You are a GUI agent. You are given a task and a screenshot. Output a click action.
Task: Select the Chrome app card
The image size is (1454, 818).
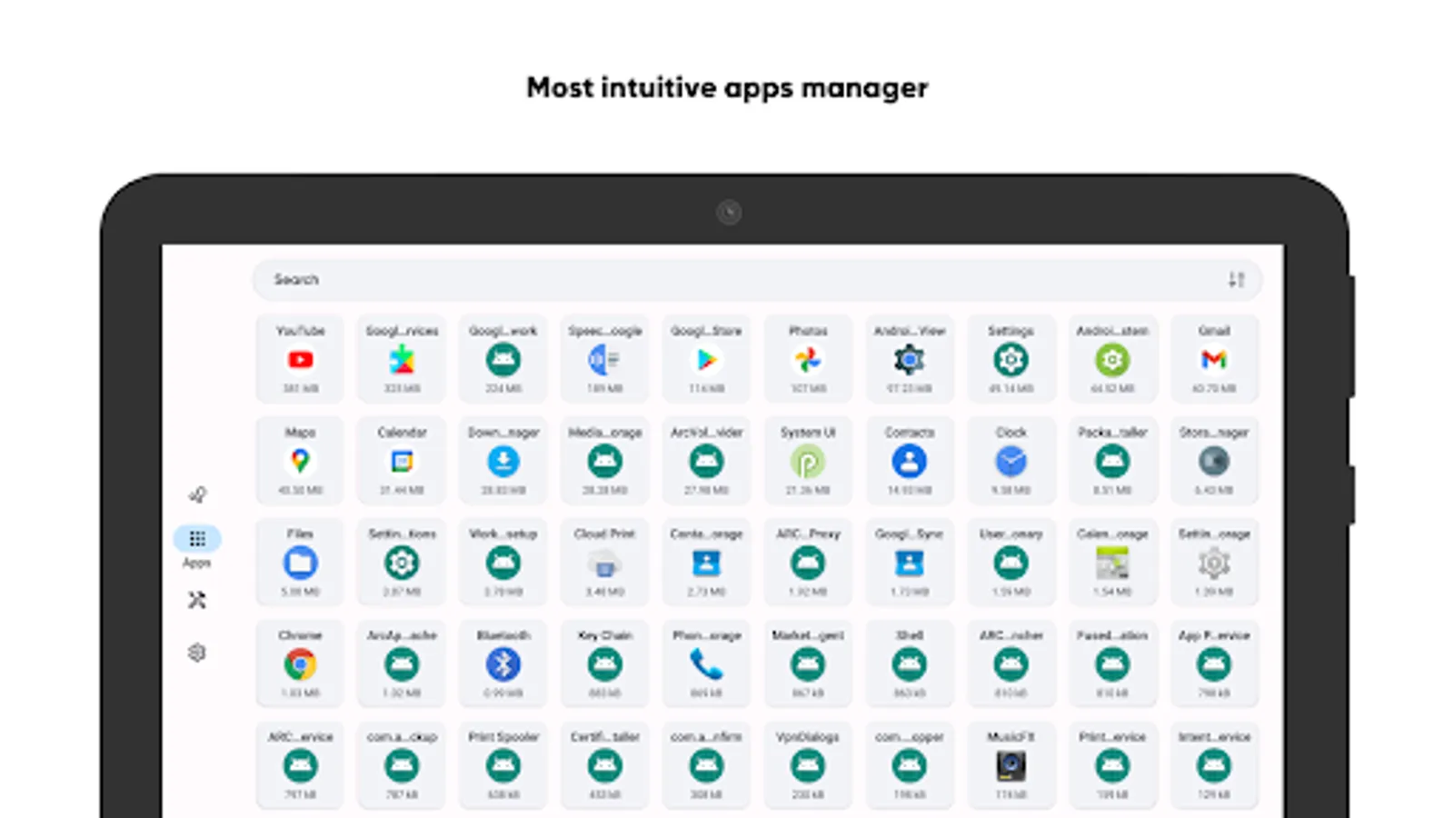pos(300,664)
